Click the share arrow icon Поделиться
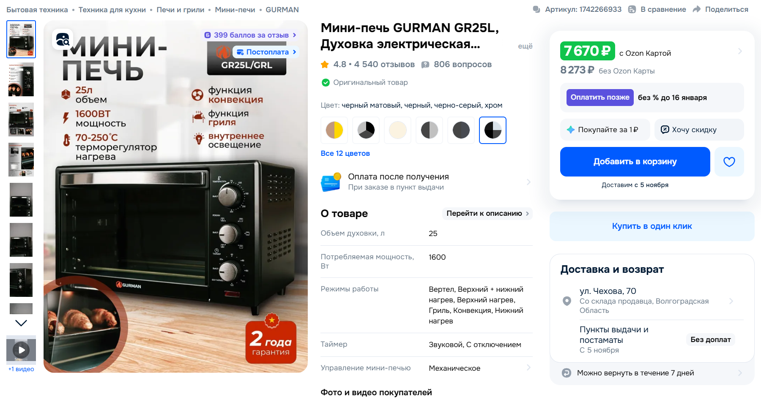This screenshot has height=402, width=761. tap(696, 9)
